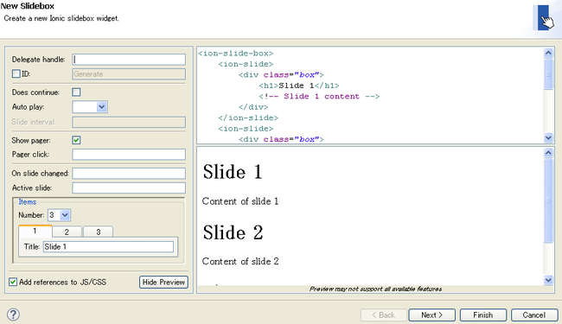
Task: Toggle Add references to JS/CSS checkbox
Action: tap(13, 282)
